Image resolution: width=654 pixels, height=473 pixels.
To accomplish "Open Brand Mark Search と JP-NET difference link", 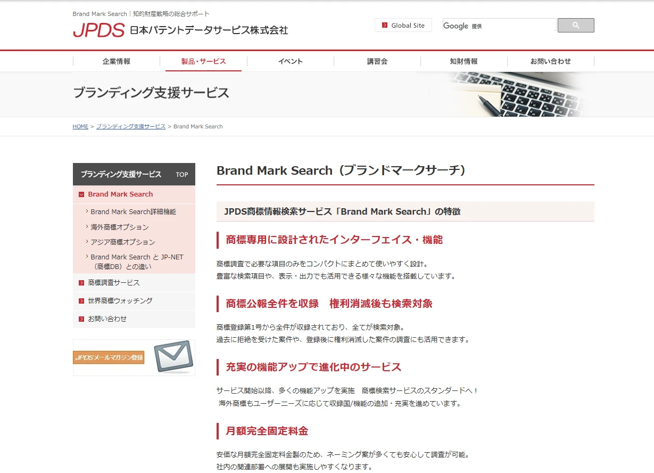I will [137, 262].
